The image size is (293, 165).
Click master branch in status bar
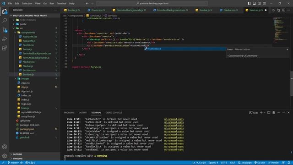pyautogui.click(x=13, y=163)
